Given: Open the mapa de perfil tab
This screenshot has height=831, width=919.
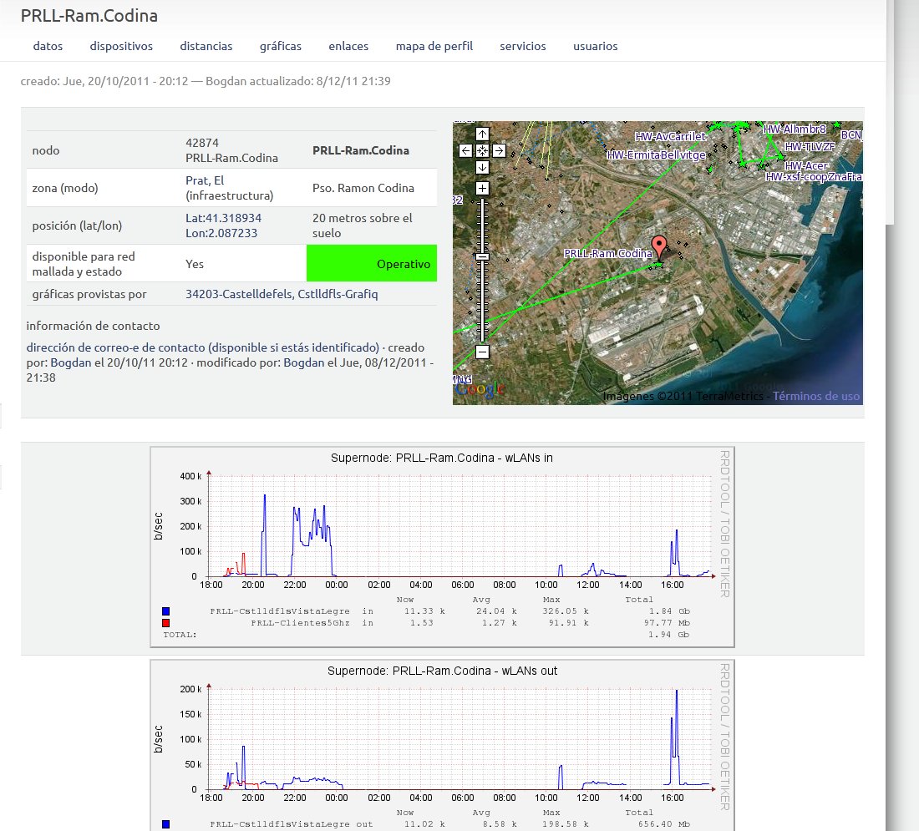Looking at the screenshot, I should tap(434, 46).
